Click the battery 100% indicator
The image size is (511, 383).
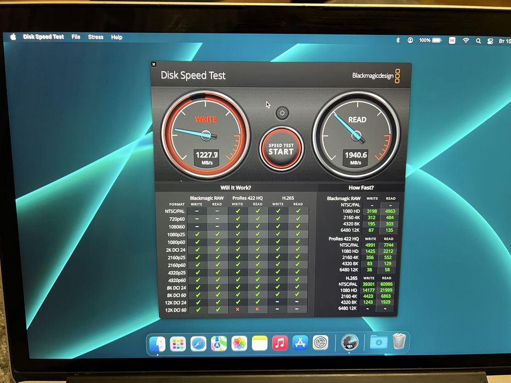click(x=430, y=40)
